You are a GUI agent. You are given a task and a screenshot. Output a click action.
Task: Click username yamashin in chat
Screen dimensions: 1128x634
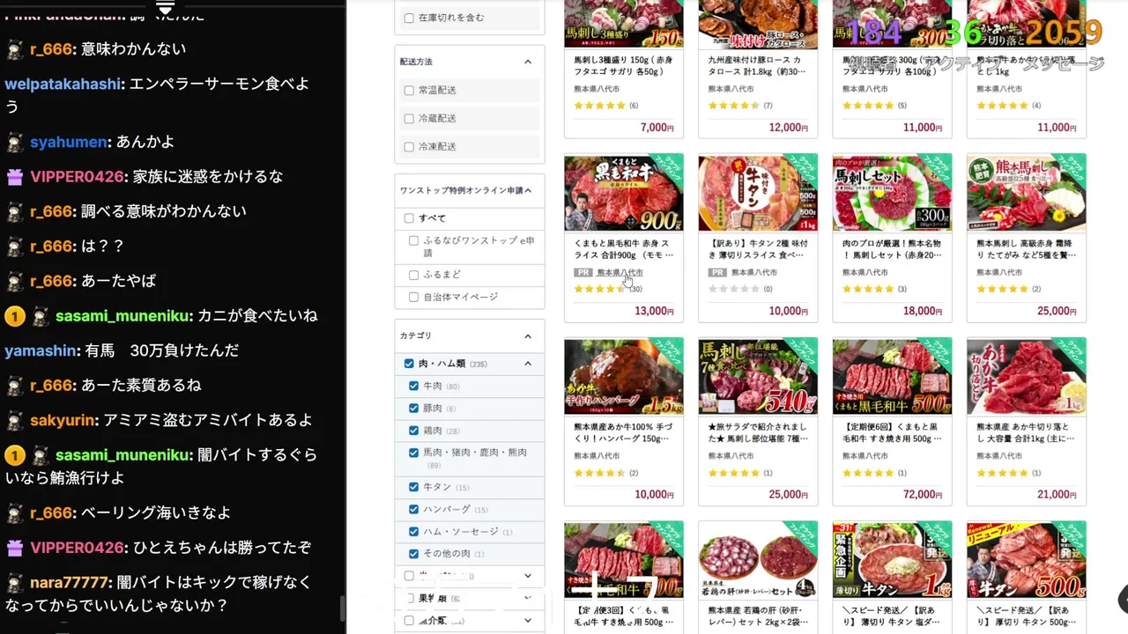pyautogui.click(x=41, y=350)
